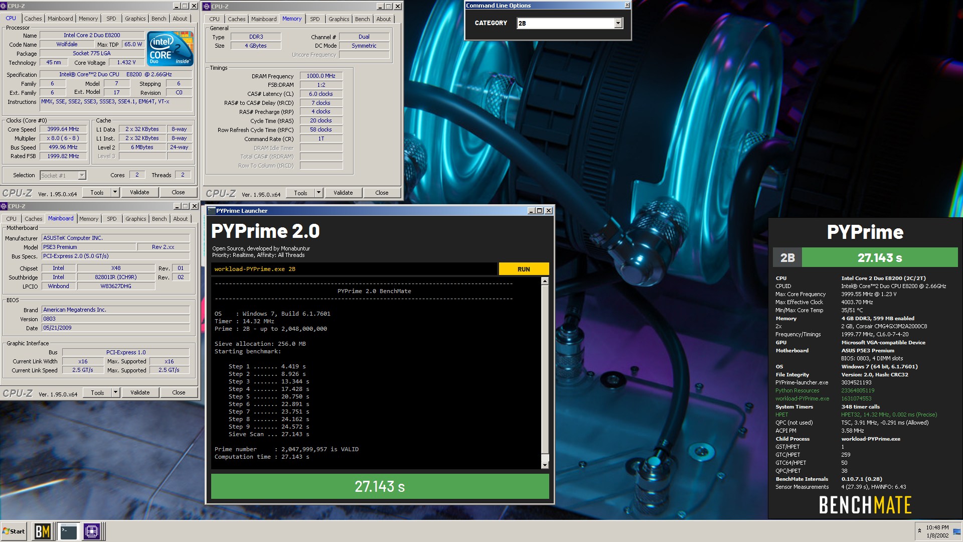Expand Tools arrow in the Memory window
Screen dimensions: 963x542
click(x=318, y=193)
